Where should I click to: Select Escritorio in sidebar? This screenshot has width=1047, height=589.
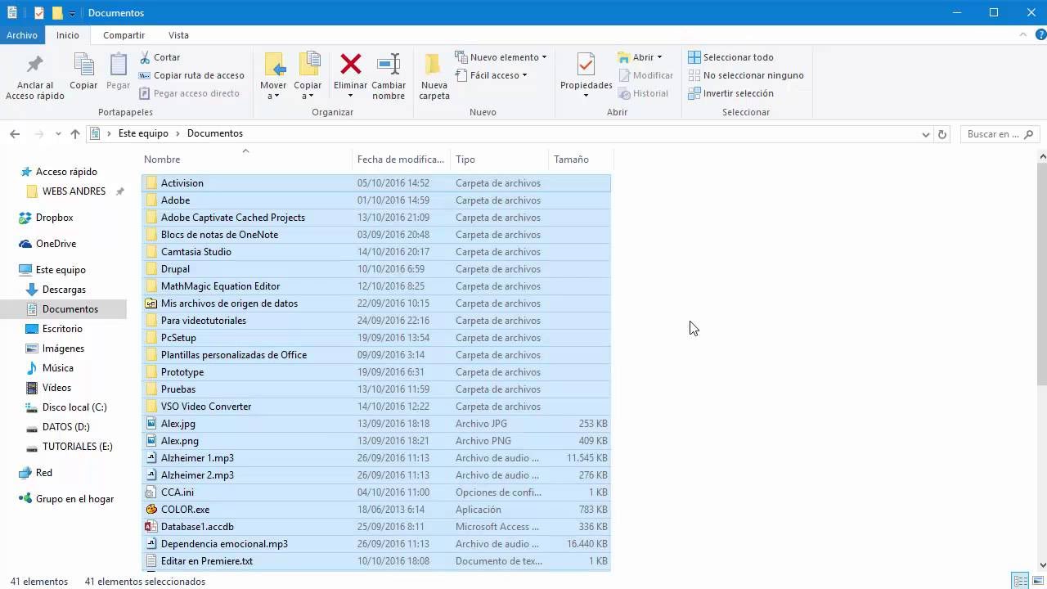coord(62,329)
